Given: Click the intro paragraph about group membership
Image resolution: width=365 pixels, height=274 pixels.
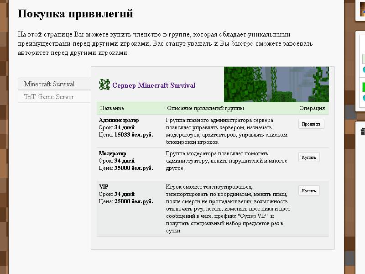Looking at the screenshot, I should [x=165, y=43].
